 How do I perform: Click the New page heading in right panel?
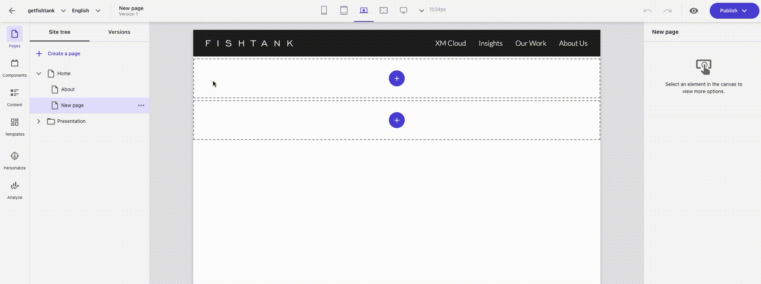(665, 32)
